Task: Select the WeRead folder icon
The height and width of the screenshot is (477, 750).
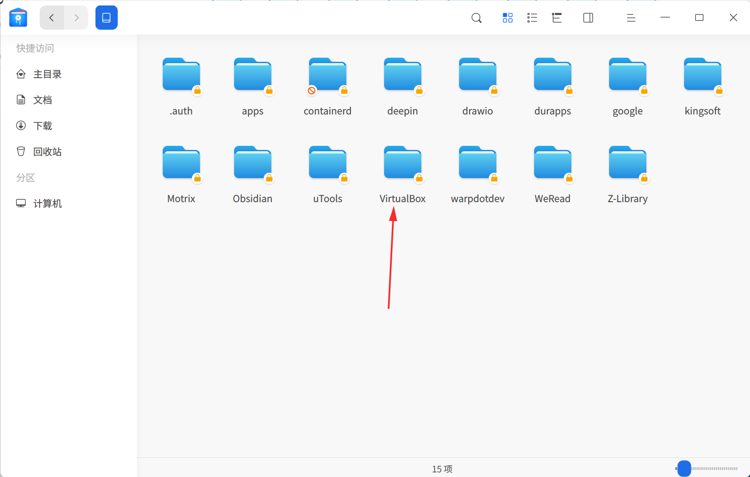Action: 553,163
